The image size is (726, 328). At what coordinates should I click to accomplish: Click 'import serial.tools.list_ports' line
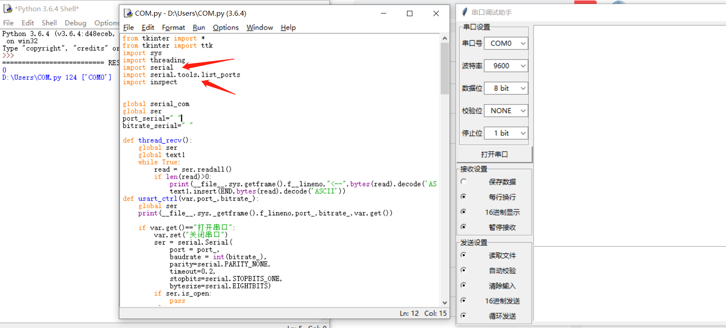(181, 75)
